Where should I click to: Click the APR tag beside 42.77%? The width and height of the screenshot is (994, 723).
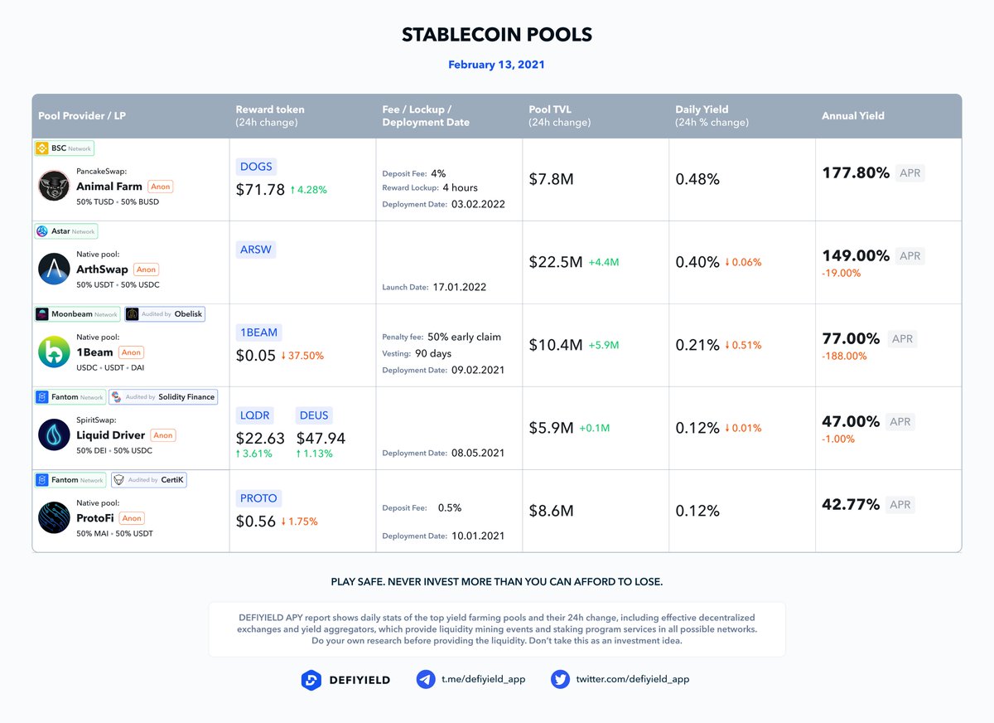pyautogui.click(x=900, y=505)
